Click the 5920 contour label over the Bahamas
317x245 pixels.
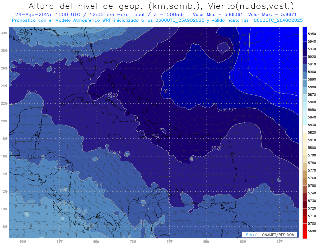[113, 95]
